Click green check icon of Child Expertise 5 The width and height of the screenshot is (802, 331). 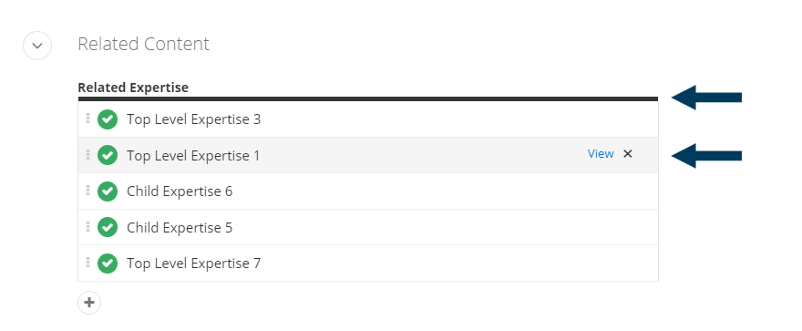pos(108,227)
